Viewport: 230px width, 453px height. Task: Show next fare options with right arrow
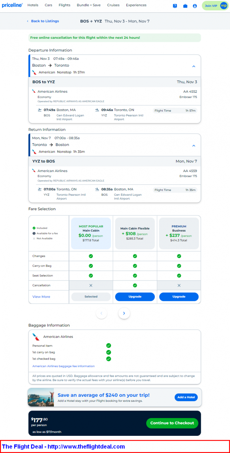click(124, 313)
